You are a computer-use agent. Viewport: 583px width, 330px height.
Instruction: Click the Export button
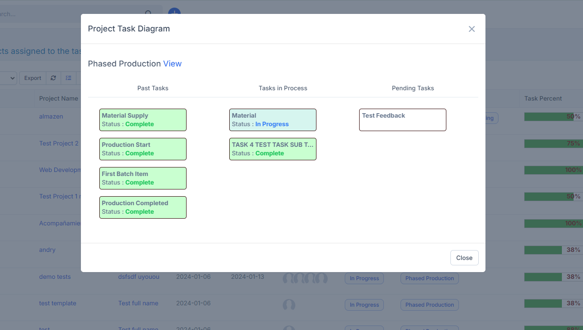32,78
